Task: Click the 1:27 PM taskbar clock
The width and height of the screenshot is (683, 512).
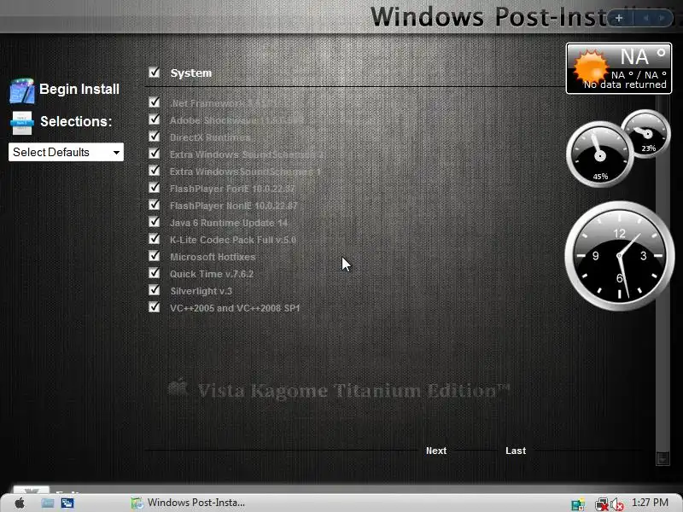Action: 650,503
